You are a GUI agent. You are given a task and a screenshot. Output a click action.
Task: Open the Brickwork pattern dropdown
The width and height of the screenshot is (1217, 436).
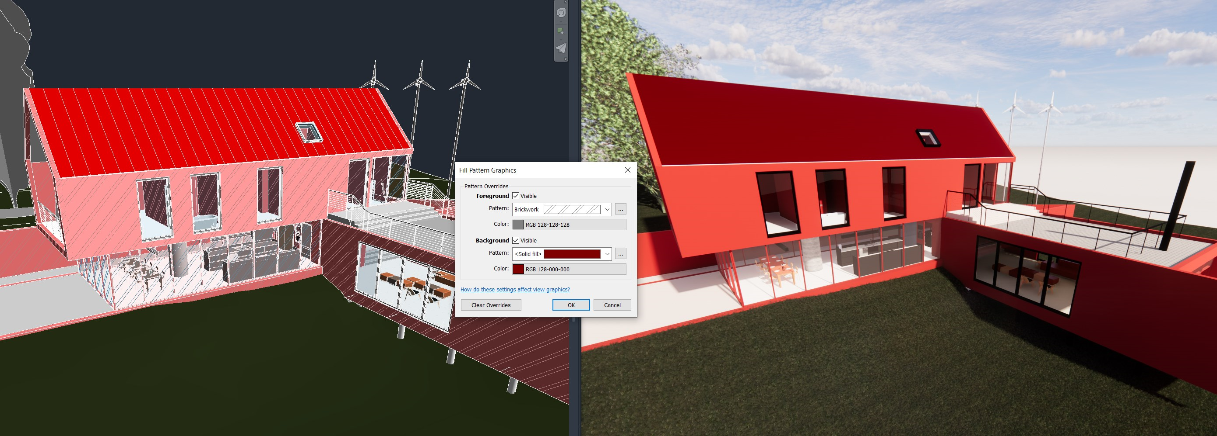point(607,209)
